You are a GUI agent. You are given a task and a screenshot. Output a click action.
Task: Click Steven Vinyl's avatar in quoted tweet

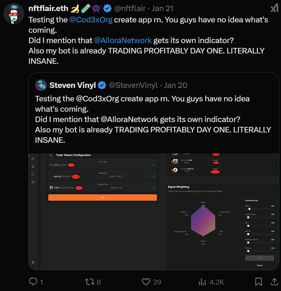[x=41, y=85]
